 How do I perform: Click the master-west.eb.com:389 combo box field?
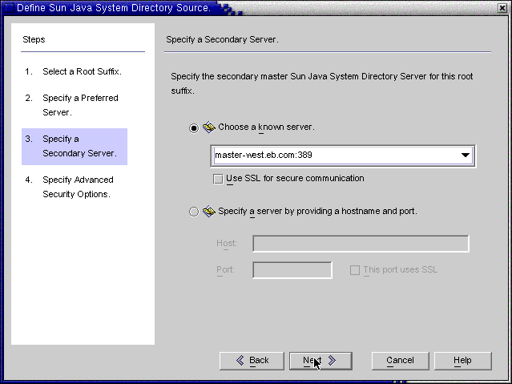coord(343,156)
